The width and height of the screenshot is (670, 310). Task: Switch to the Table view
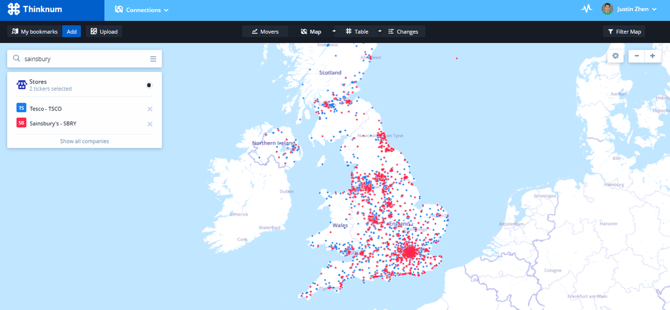coord(357,31)
